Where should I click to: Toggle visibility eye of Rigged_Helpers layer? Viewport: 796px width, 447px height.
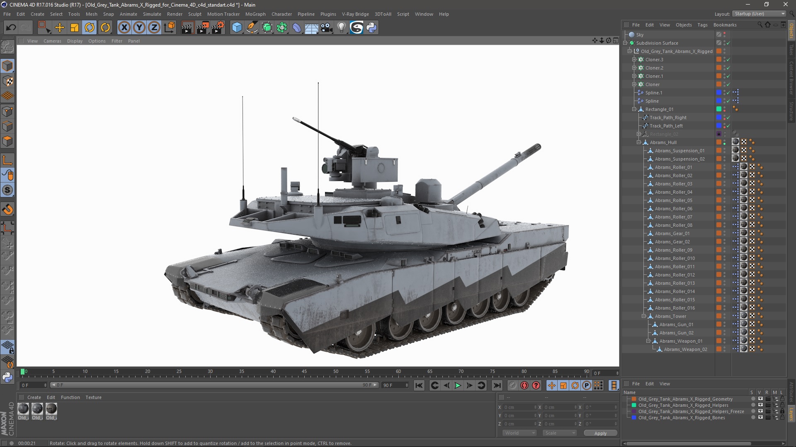tap(760, 405)
